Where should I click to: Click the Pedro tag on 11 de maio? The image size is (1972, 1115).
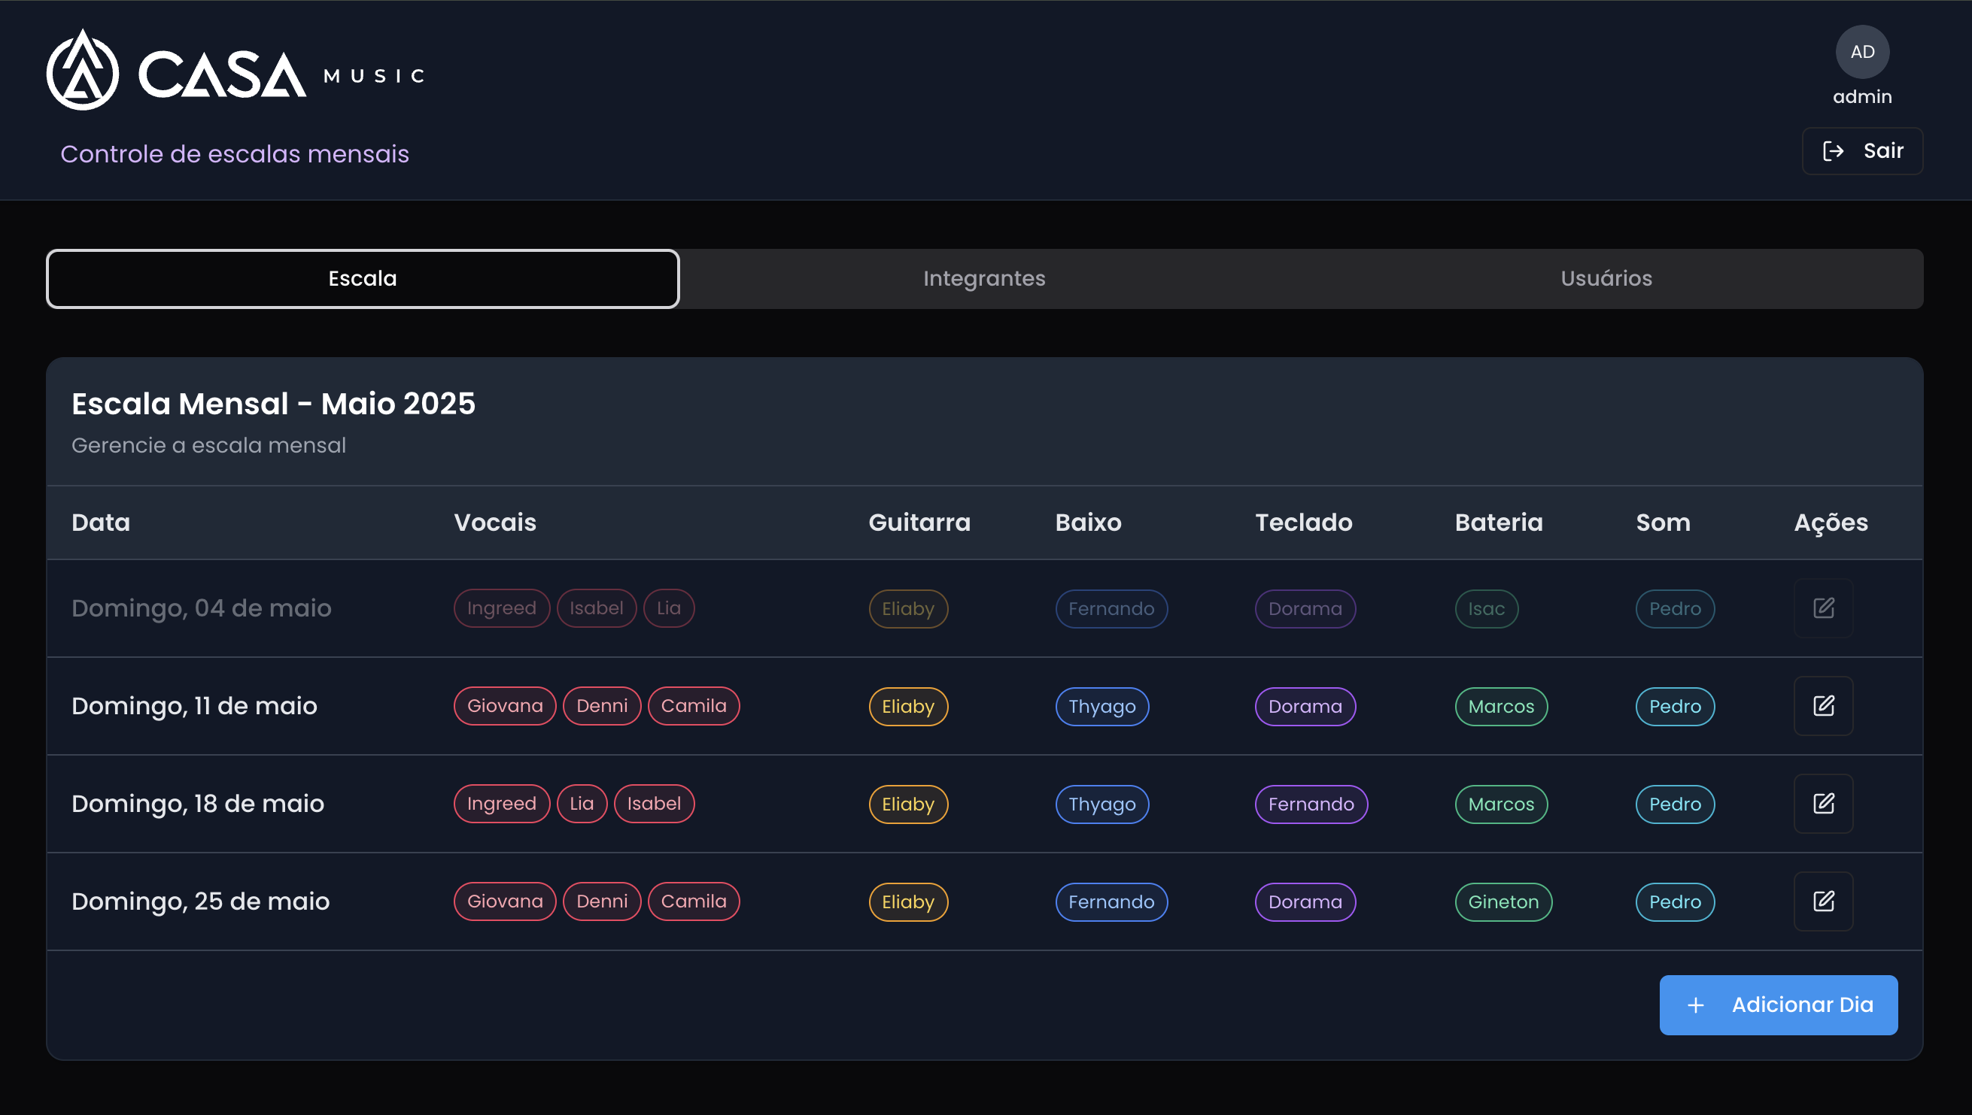1675,707
